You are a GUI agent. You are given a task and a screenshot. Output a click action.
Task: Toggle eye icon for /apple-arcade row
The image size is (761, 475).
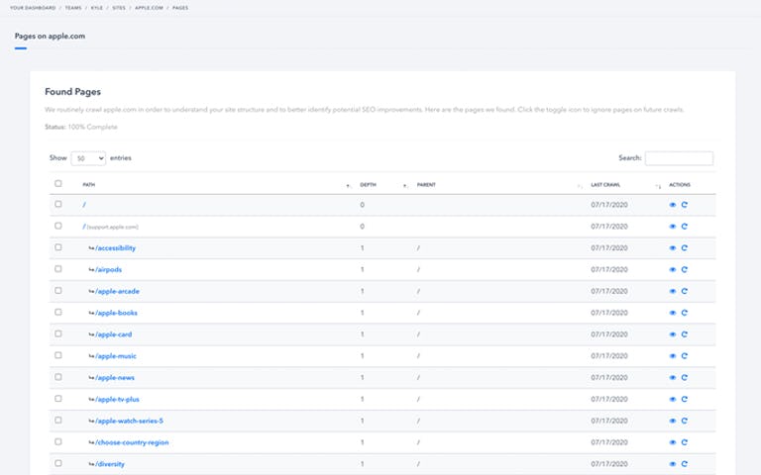[x=673, y=291]
